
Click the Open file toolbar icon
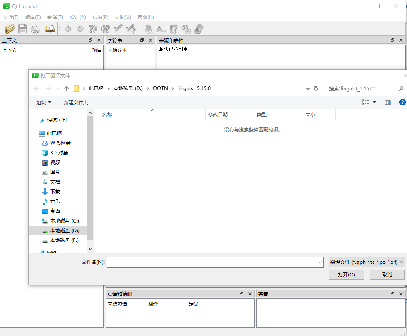tap(10, 29)
